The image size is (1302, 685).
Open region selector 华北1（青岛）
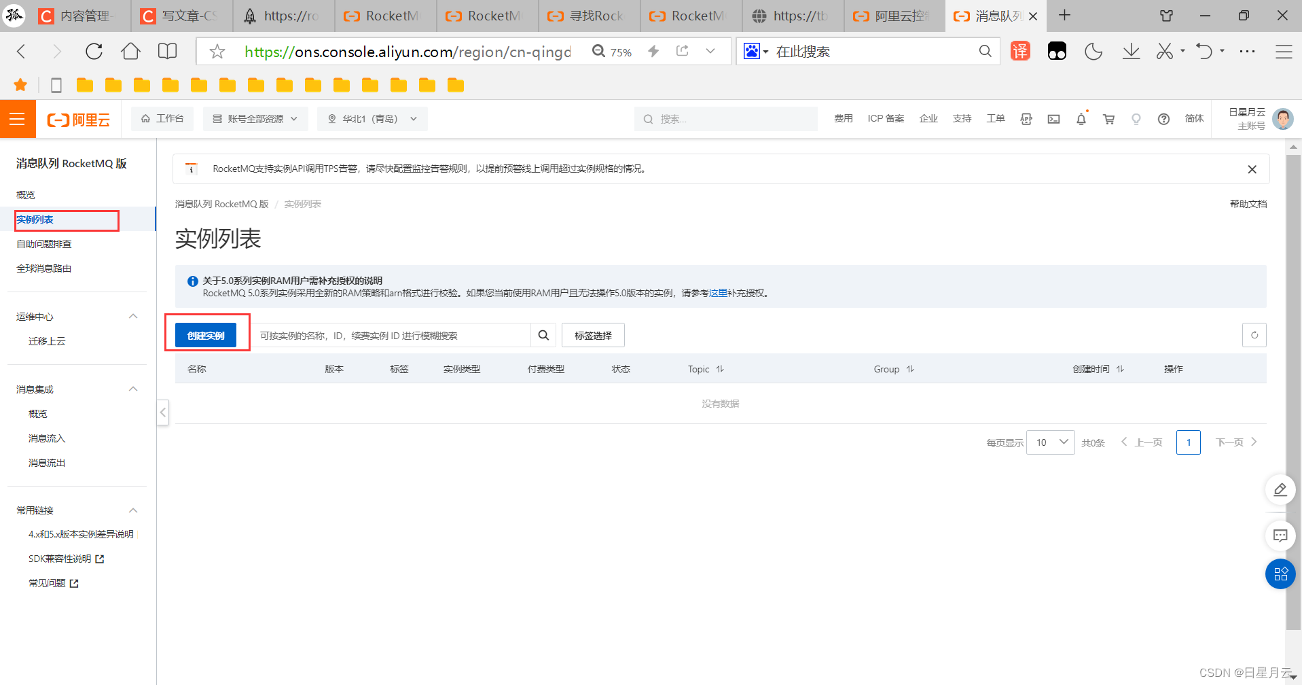click(372, 119)
